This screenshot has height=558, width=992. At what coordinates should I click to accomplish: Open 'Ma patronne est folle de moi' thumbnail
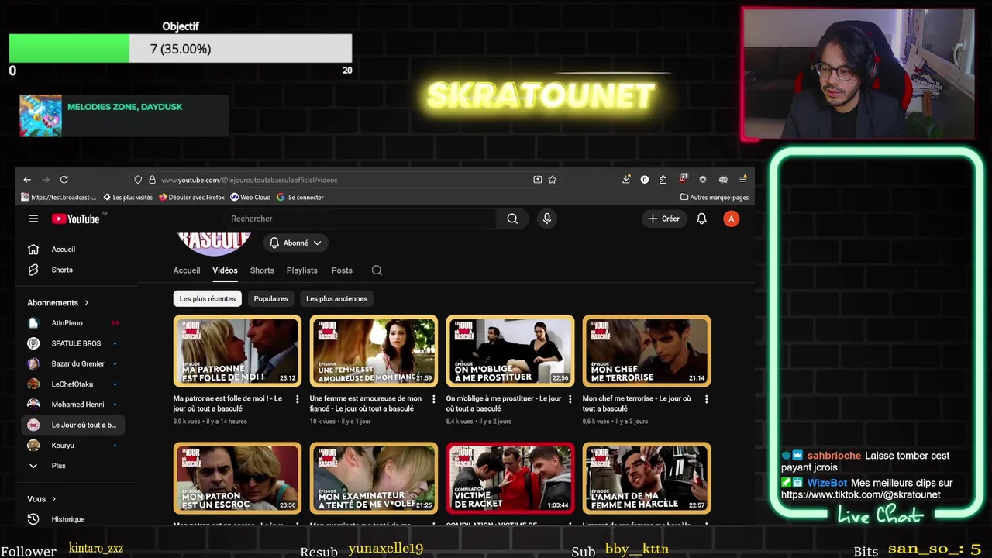coord(237,351)
